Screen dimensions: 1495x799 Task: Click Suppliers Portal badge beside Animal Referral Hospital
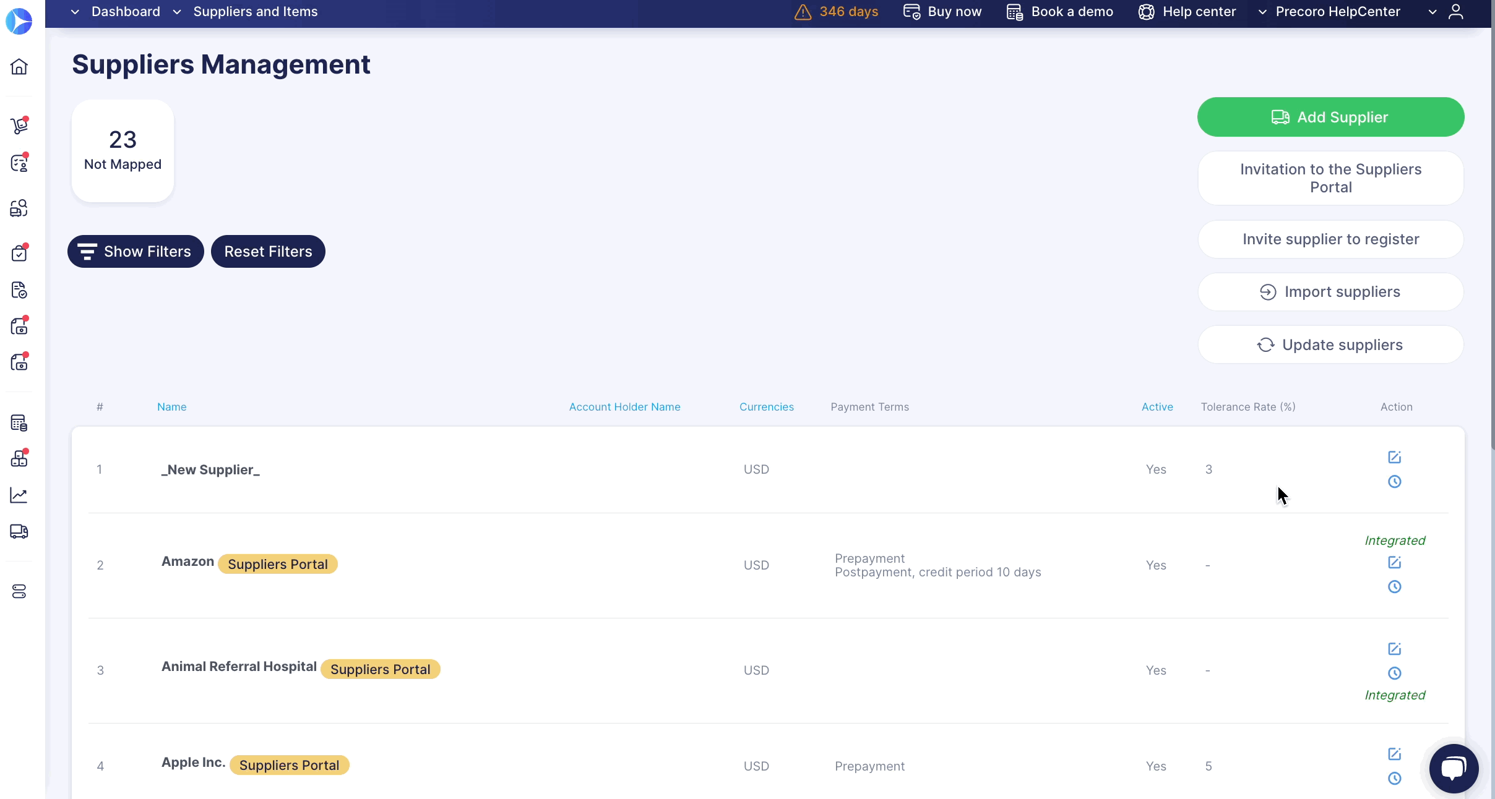click(x=381, y=669)
